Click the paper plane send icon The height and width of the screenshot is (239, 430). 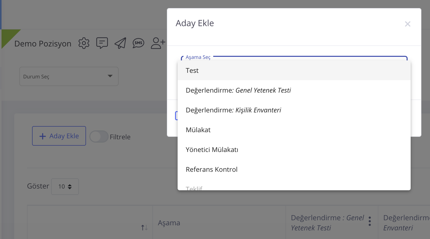pyautogui.click(x=120, y=43)
